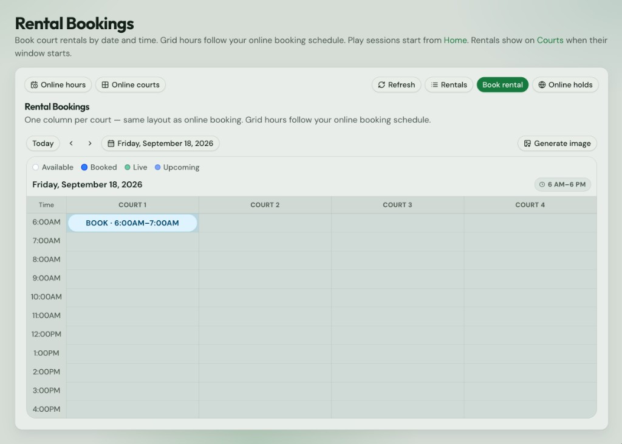Click the clock icon in the hours badge
The width and height of the screenshot is (622, 444).
[542, 184]
